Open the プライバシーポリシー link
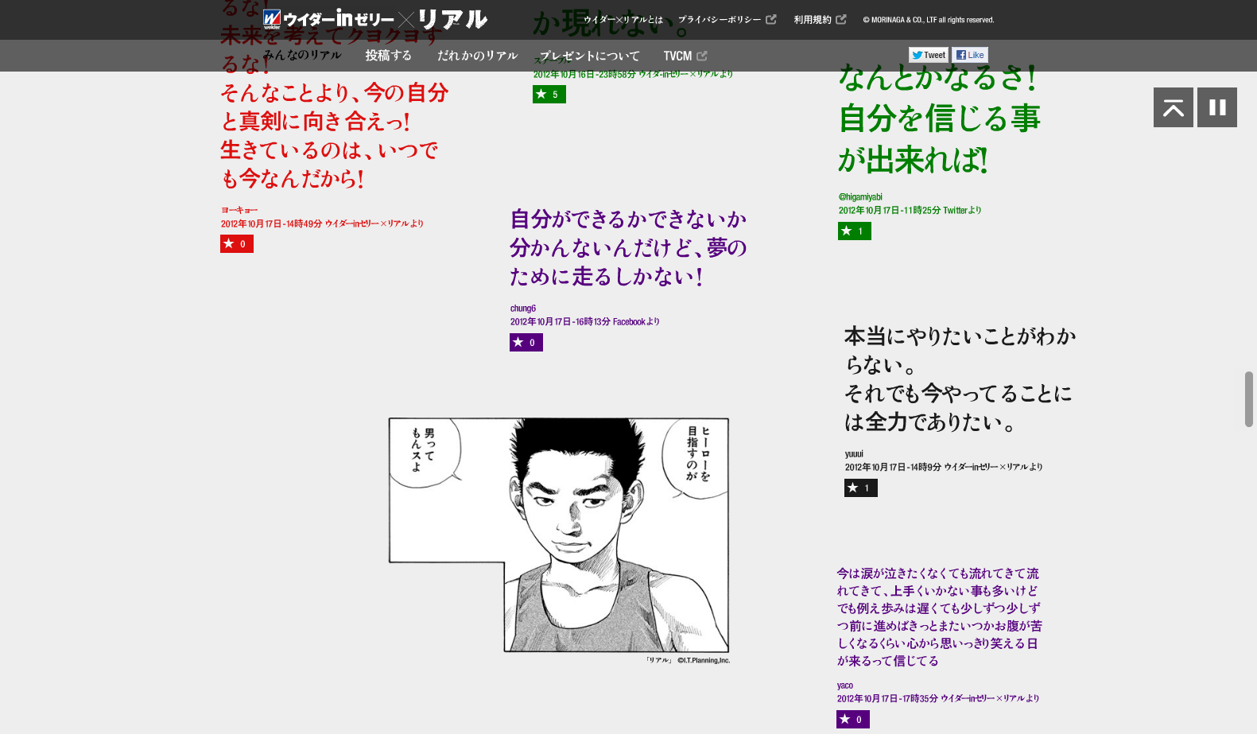 726,20
